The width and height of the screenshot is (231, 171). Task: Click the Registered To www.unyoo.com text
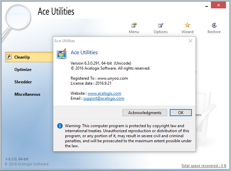(99, 78)
